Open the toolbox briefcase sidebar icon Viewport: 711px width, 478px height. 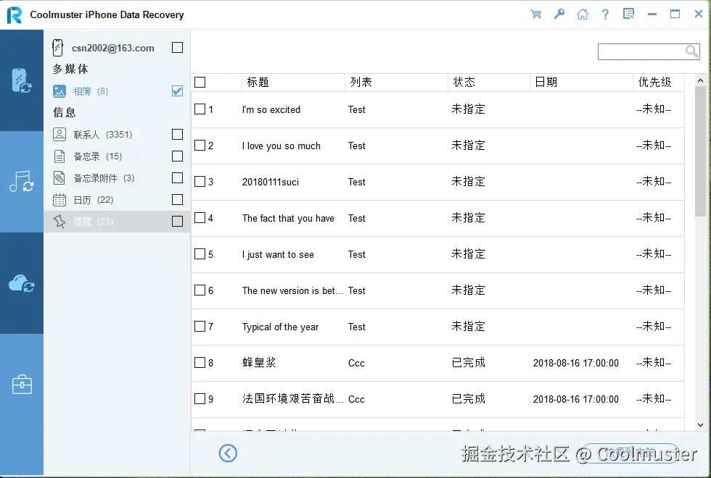(21, 385)
